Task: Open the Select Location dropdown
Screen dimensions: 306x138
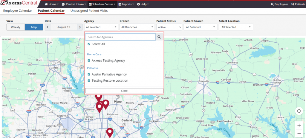Action: (x=236, y=27)
